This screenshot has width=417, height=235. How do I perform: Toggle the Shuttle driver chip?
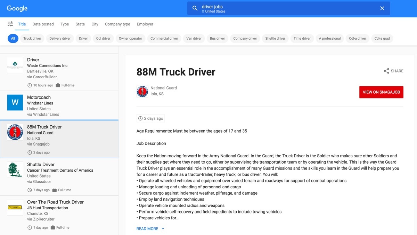(x=275, y=38)
